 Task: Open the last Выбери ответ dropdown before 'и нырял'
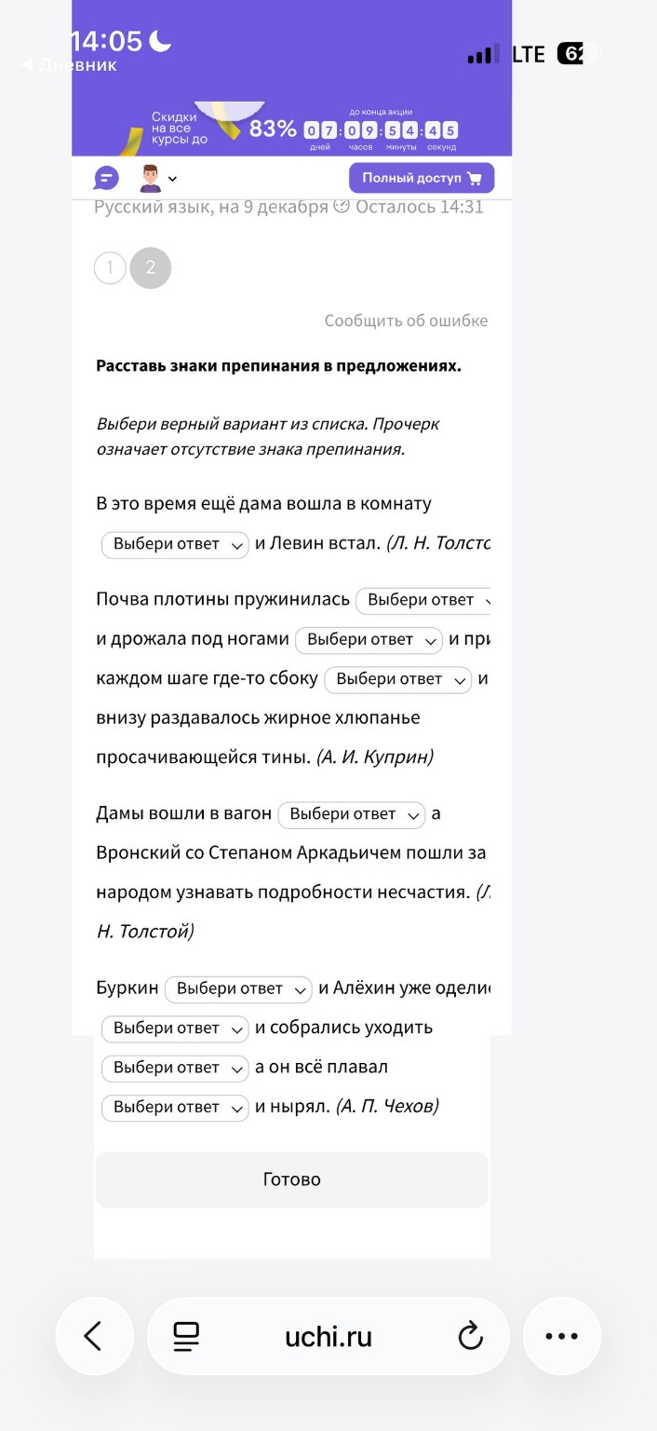(174, 1107)
